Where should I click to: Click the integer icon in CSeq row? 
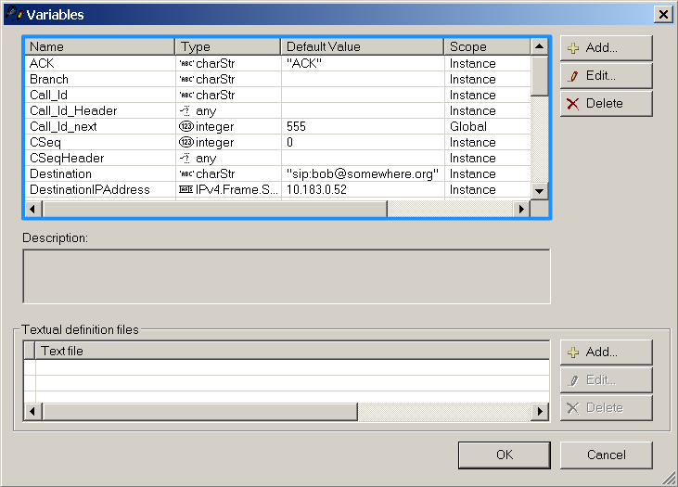click(185, 142)
